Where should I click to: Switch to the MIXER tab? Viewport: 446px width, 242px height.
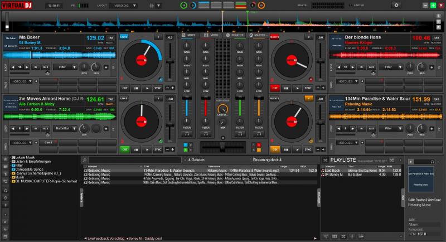(x=189, y=35)
